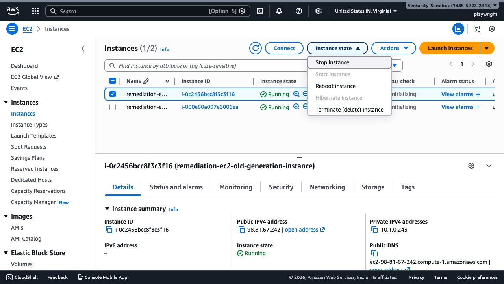The width and height of the screenshot is (504, 284).
Task: Click the hamburger menu icon below the navbar
Action: point(12,28)
